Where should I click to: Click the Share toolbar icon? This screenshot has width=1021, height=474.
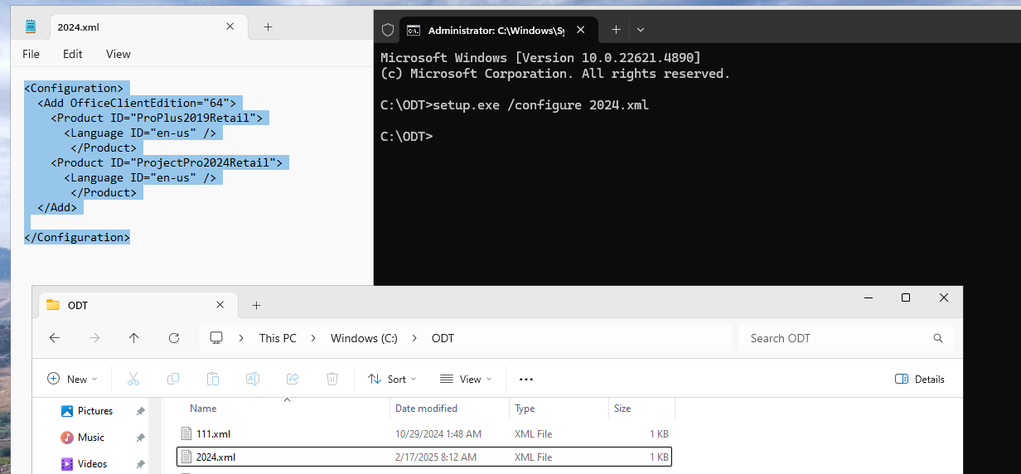[293, 379]
